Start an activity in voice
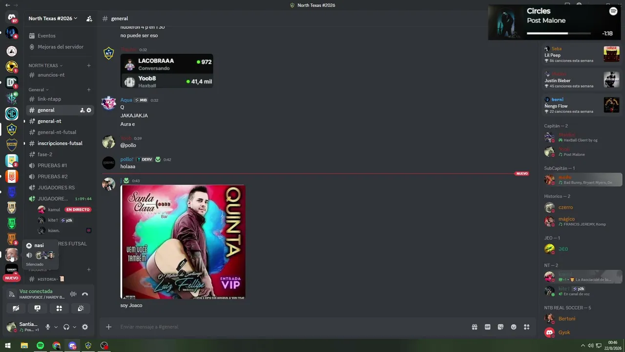 click(59, 308)
